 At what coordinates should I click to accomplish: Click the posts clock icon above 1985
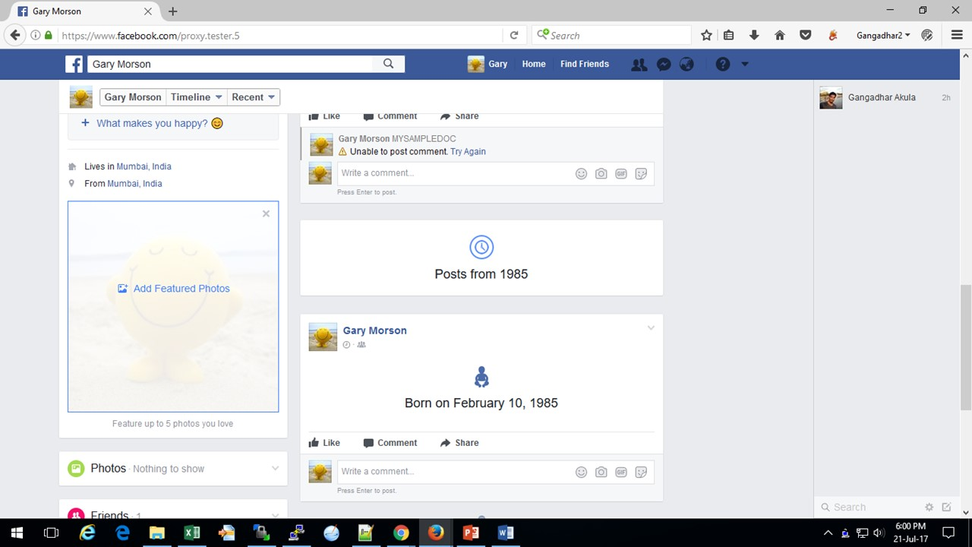[481, 247]
